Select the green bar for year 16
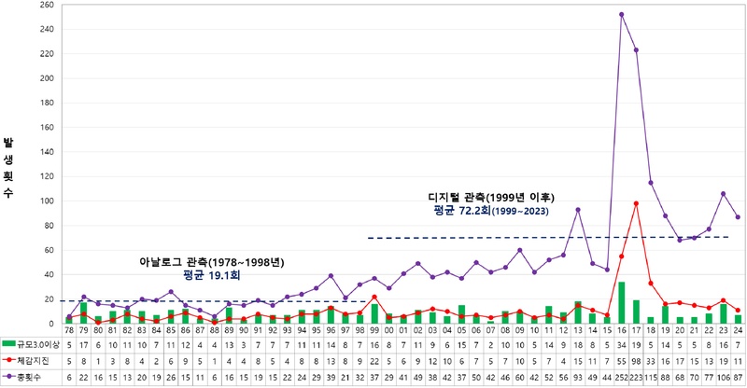 pos(622,303)
